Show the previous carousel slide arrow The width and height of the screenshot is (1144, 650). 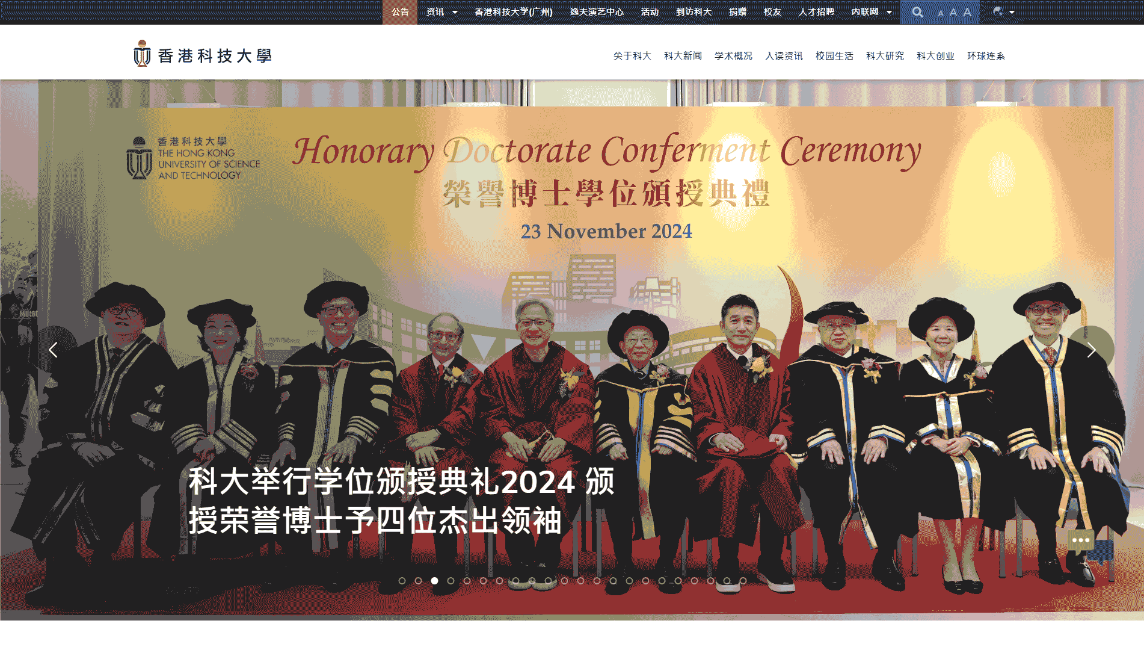coord(53,350)
